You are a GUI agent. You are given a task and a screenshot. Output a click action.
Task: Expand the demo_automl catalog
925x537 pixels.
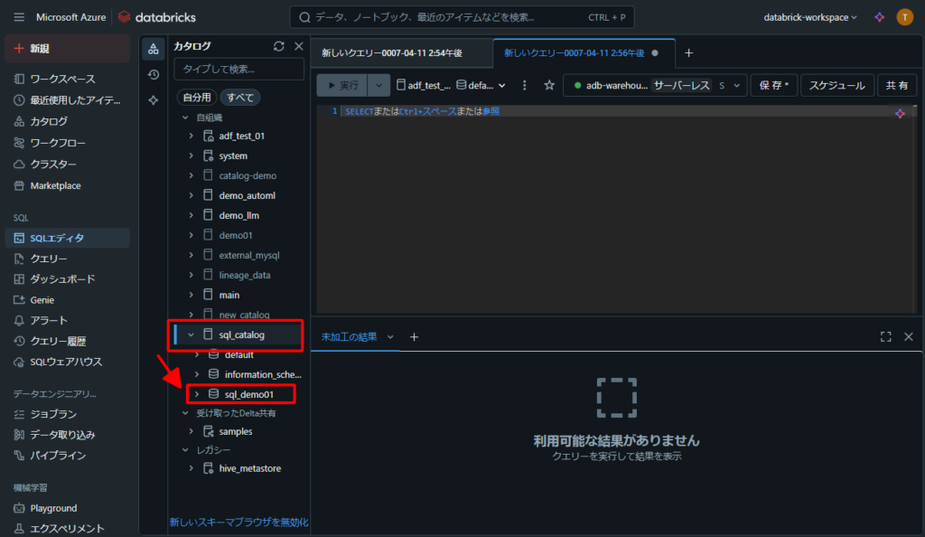(191, 195)
